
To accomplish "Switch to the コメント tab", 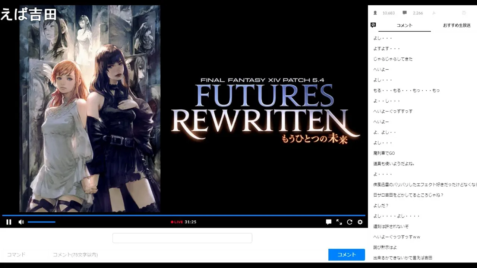I will (404, 25).
